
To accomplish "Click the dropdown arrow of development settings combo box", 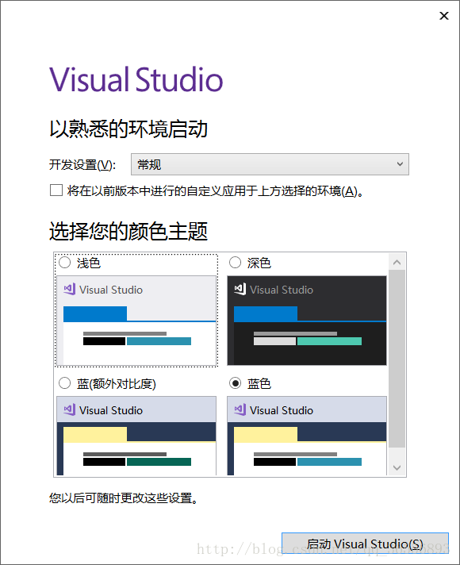I will [x=400, y=164].
